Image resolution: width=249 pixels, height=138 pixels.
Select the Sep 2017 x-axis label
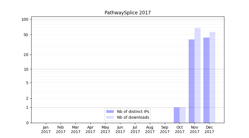tap(165, 129)
